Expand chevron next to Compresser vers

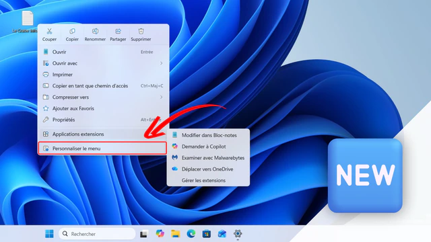point(162,97)
